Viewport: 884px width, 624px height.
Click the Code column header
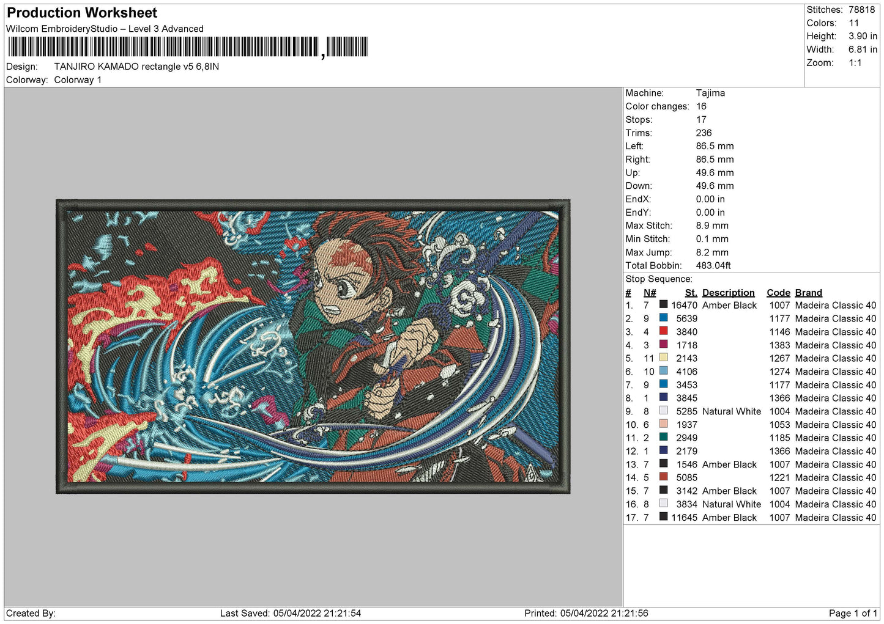778,293
